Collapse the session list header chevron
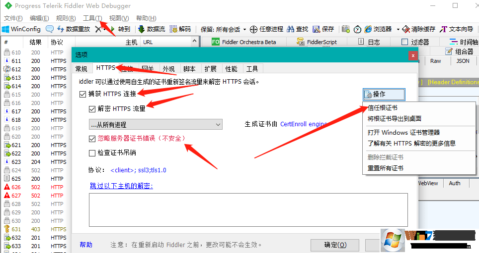The image size is (479, 253). coord(194,41)
